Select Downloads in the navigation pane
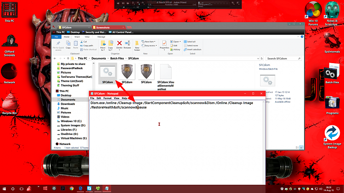 pos(67,104)
